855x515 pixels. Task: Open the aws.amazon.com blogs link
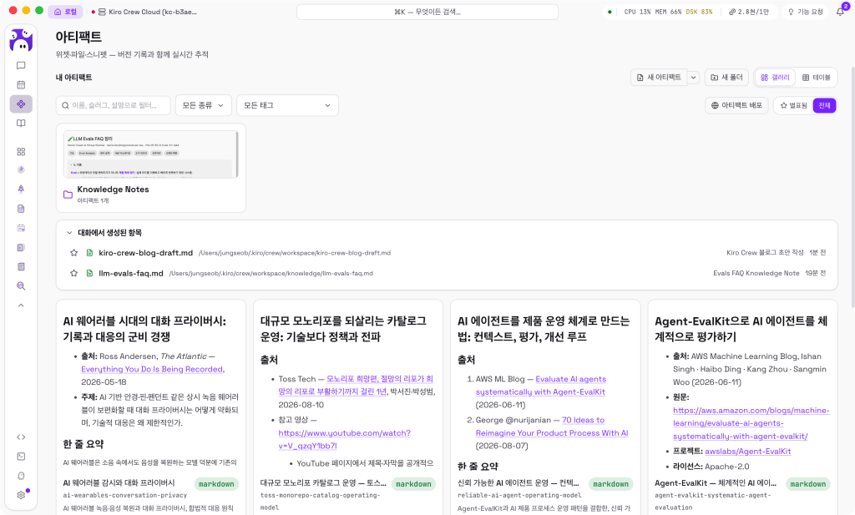(x=751, y=423)
